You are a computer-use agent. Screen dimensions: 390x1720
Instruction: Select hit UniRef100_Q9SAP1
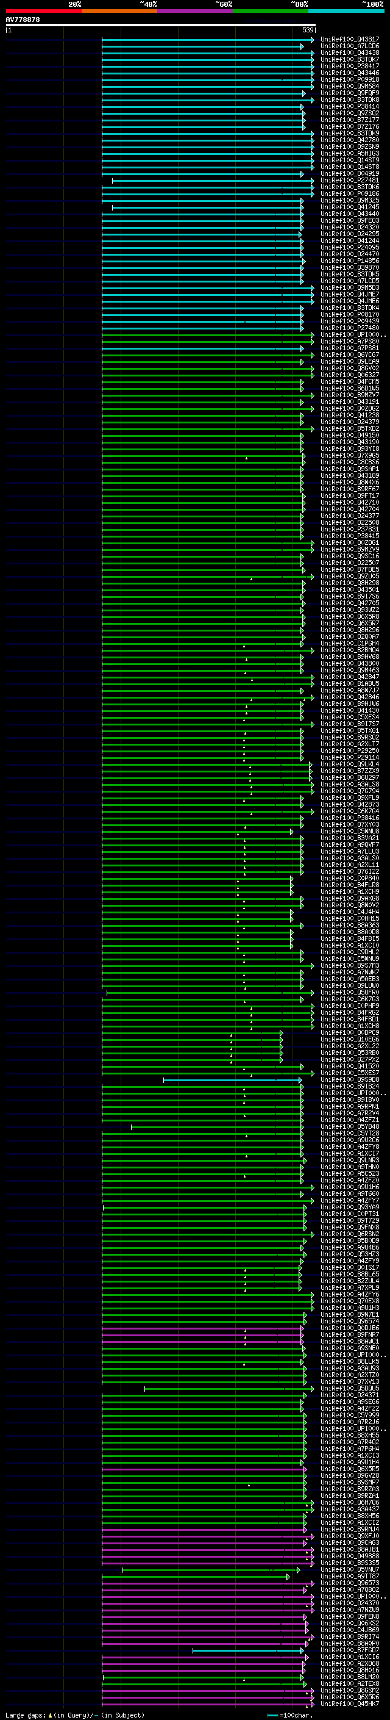tap(350, 469)
